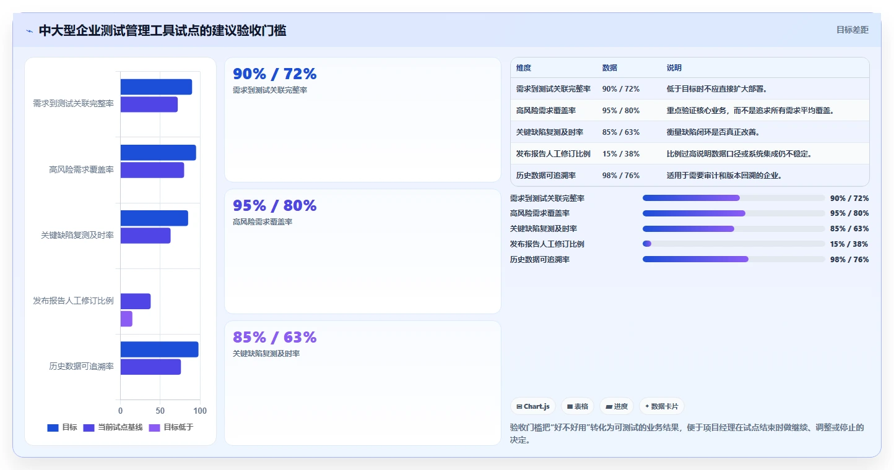
Task: Click the note 衡量缺陷闭环是否真正改善。
Action: pos(713,132)
